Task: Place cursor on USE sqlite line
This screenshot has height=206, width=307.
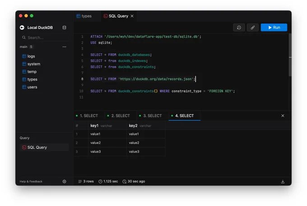Action: [x=101, y=43]
